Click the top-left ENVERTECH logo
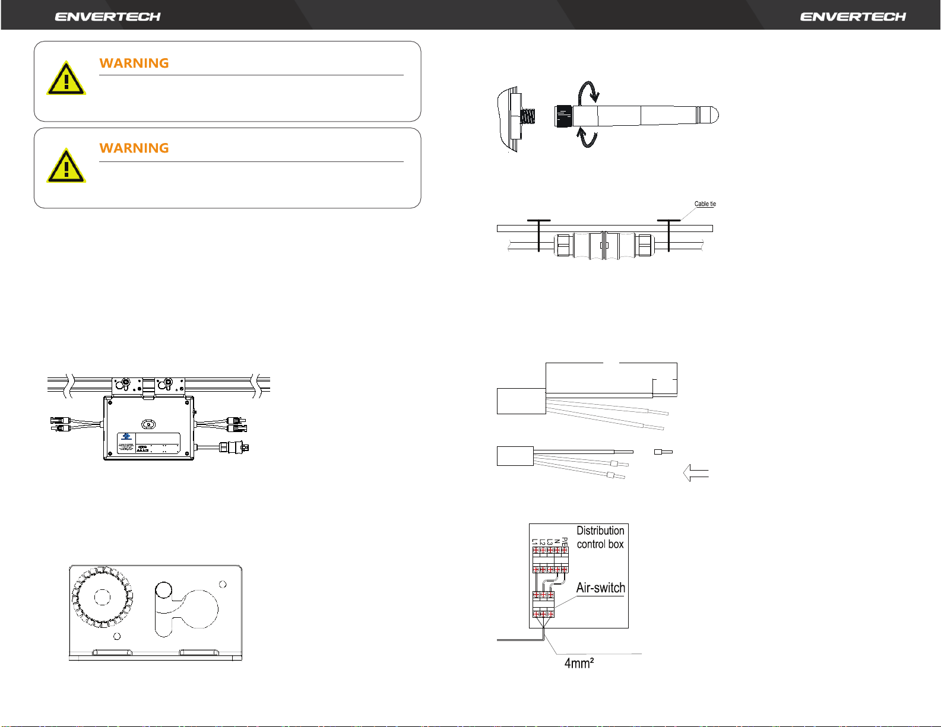The width and height of the screenshot is (941, 727). 107,17
